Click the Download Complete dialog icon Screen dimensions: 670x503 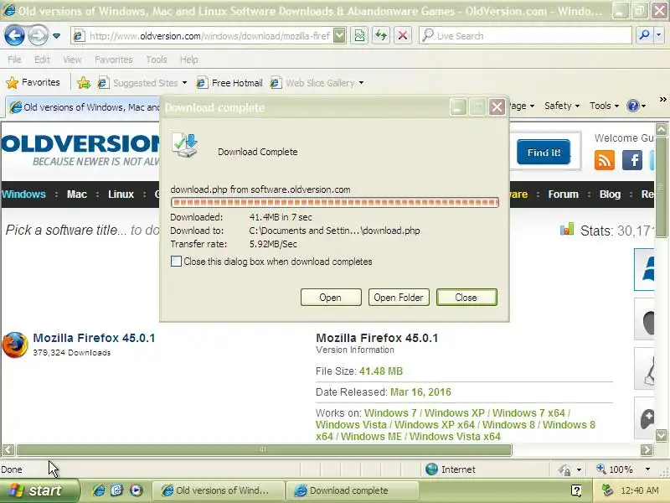(184, 145)
